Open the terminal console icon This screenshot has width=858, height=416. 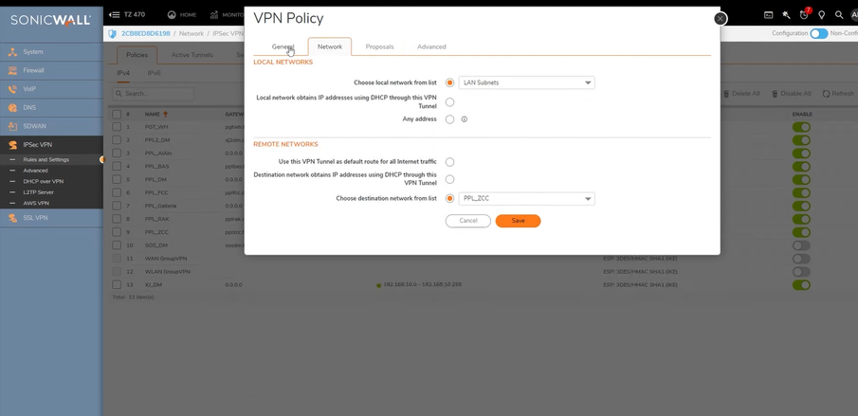pyautogui.click(x=769, y=15)
